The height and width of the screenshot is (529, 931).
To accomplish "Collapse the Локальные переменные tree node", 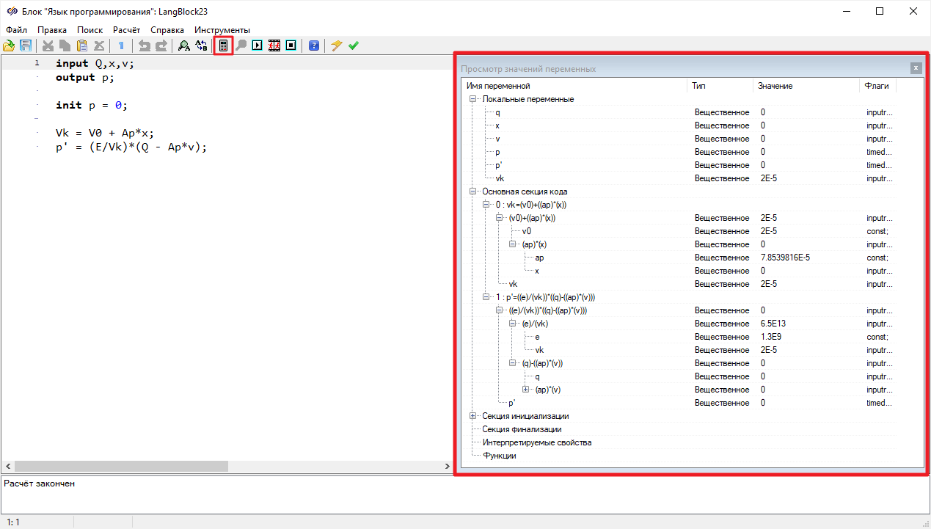I will [473, 99].
